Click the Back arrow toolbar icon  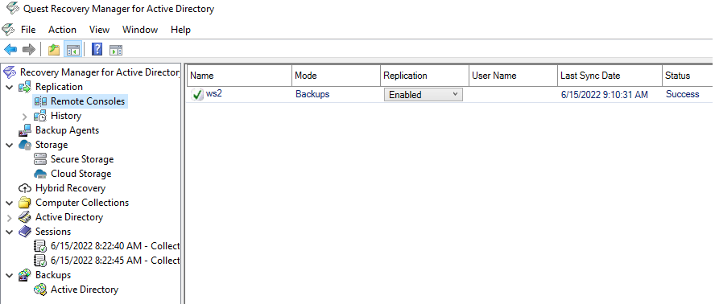point(10,49)
